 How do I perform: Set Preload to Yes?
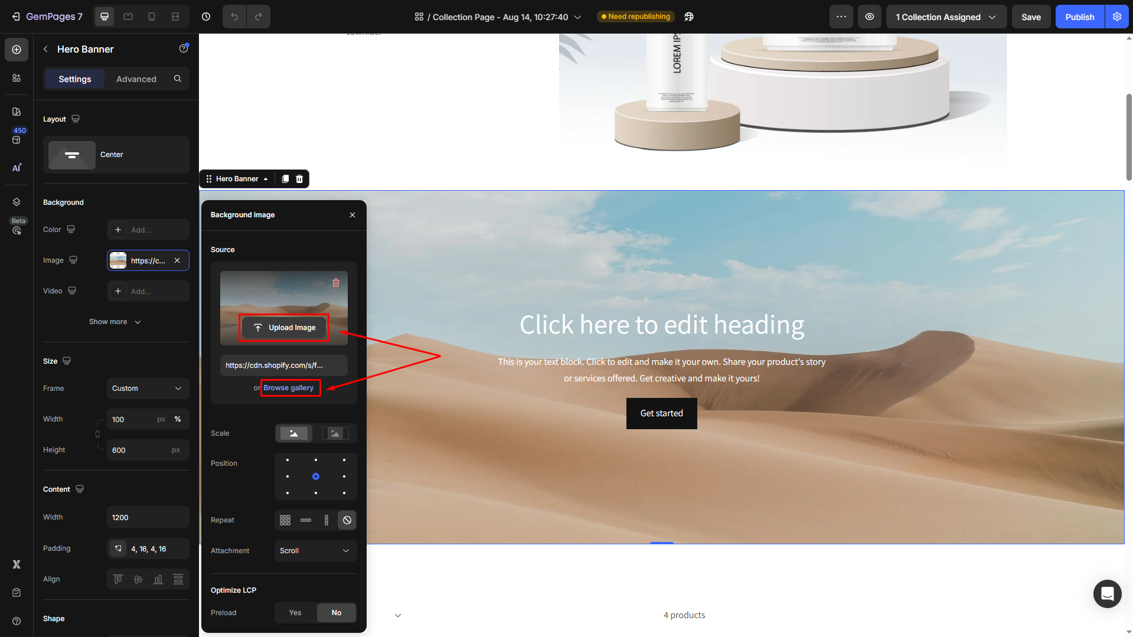[x=295, y=613]
